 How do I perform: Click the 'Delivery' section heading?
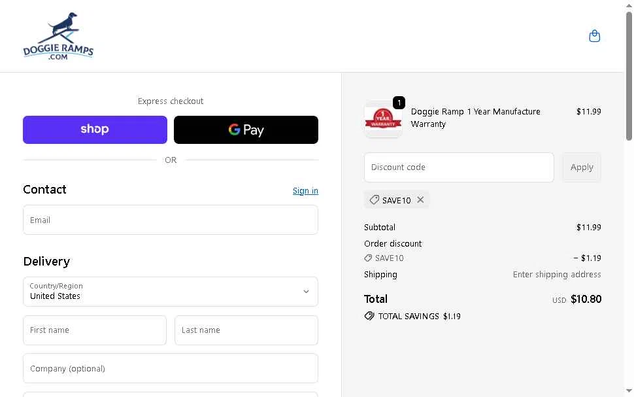click(x=46, y=262)
